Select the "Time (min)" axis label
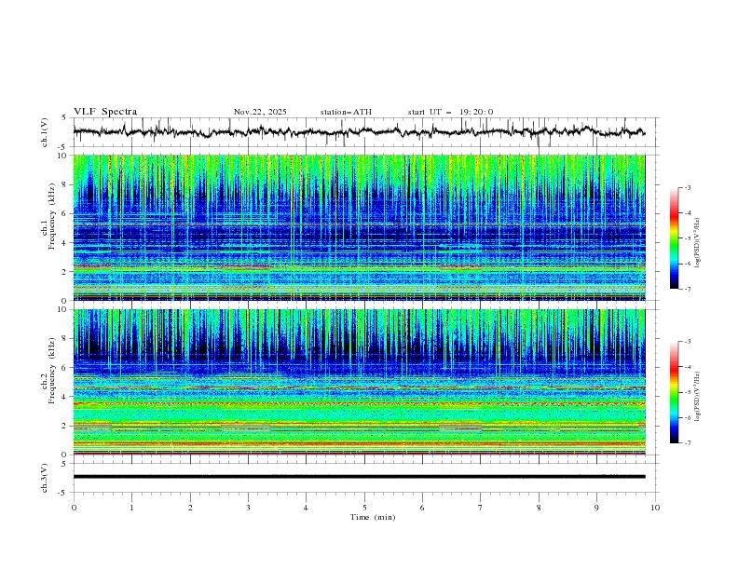This screenshot has width=738, height=570. click(373, 517)
